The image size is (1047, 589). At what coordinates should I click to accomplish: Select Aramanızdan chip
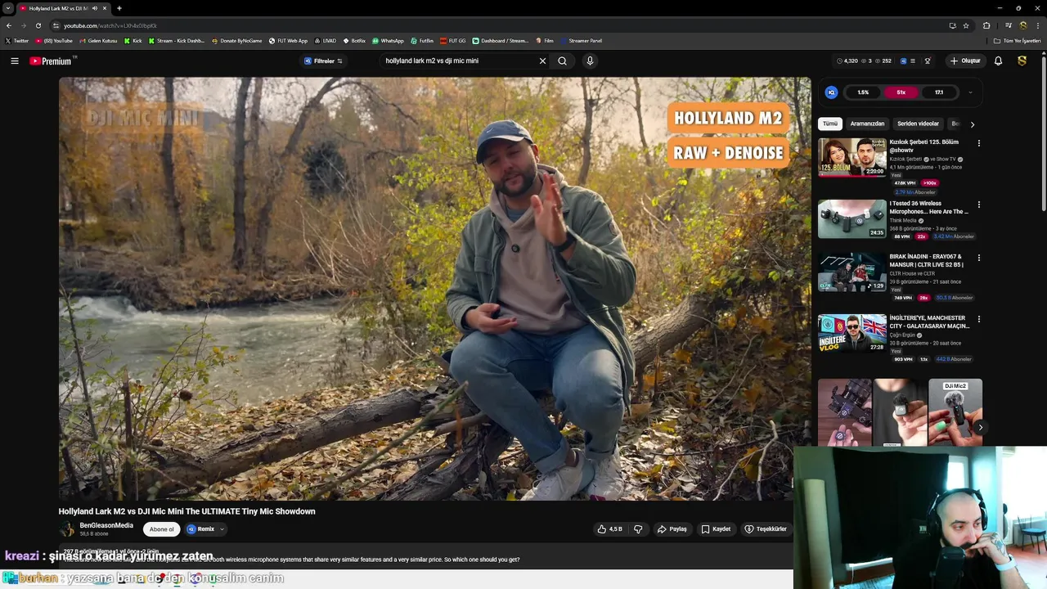[x=867, y=124]
